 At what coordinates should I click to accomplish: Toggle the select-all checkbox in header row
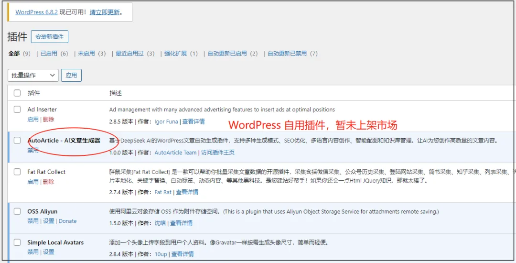pos(17,93)
